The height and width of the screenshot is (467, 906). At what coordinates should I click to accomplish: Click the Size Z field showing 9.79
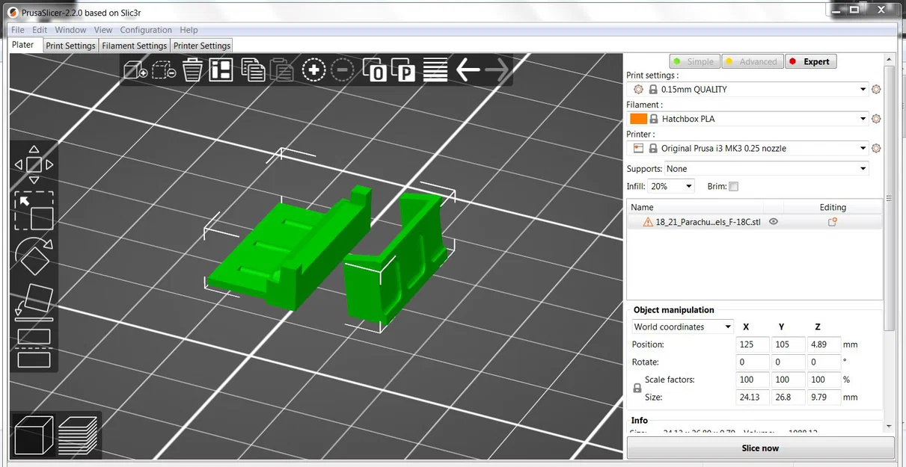[824, 398]
